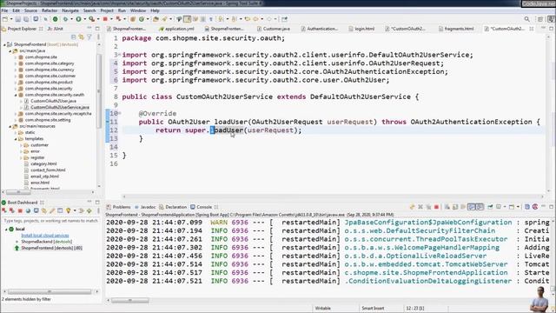Viewport: 556px width, 313px height.
Task: Click the New Java Class toolbar icon
Action: click(142, 19)
